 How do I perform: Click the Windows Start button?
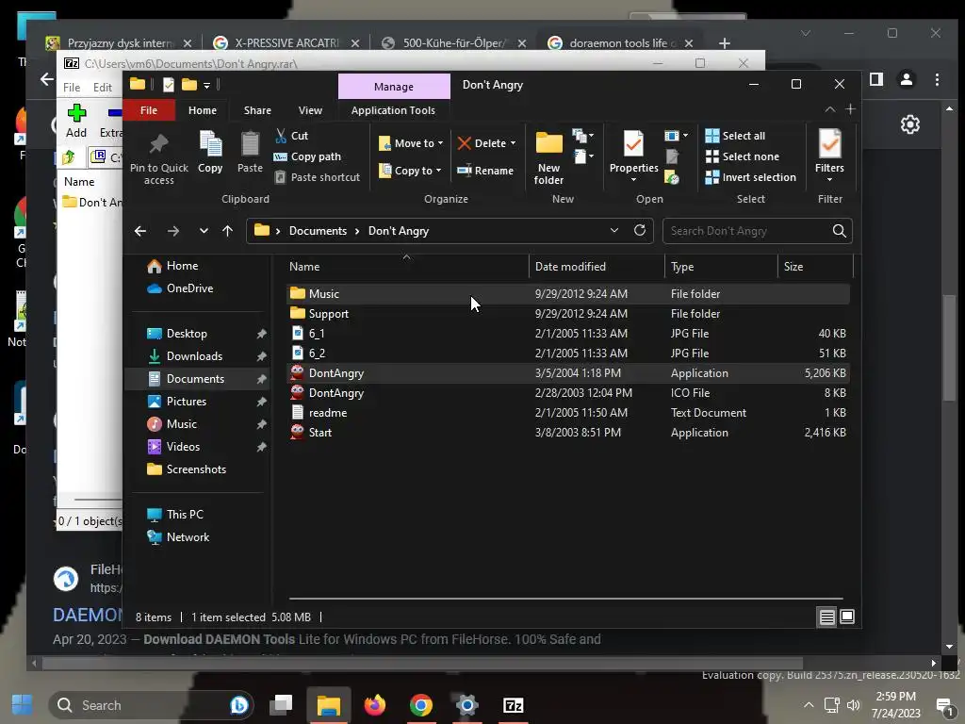[x=23, y=705]
